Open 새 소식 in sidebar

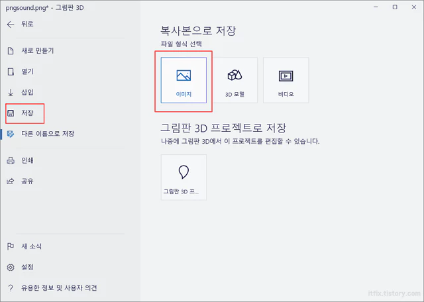pyautogui.click(x=31, y=246)
